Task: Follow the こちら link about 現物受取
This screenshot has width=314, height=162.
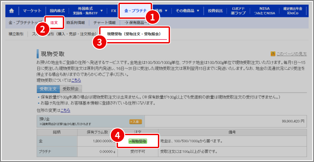Action: (x=76, y=80)
